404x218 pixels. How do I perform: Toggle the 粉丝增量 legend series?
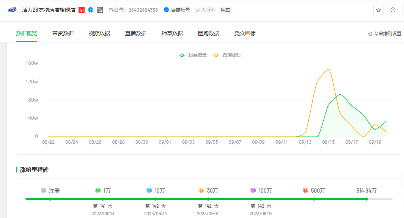pos(193,55)
